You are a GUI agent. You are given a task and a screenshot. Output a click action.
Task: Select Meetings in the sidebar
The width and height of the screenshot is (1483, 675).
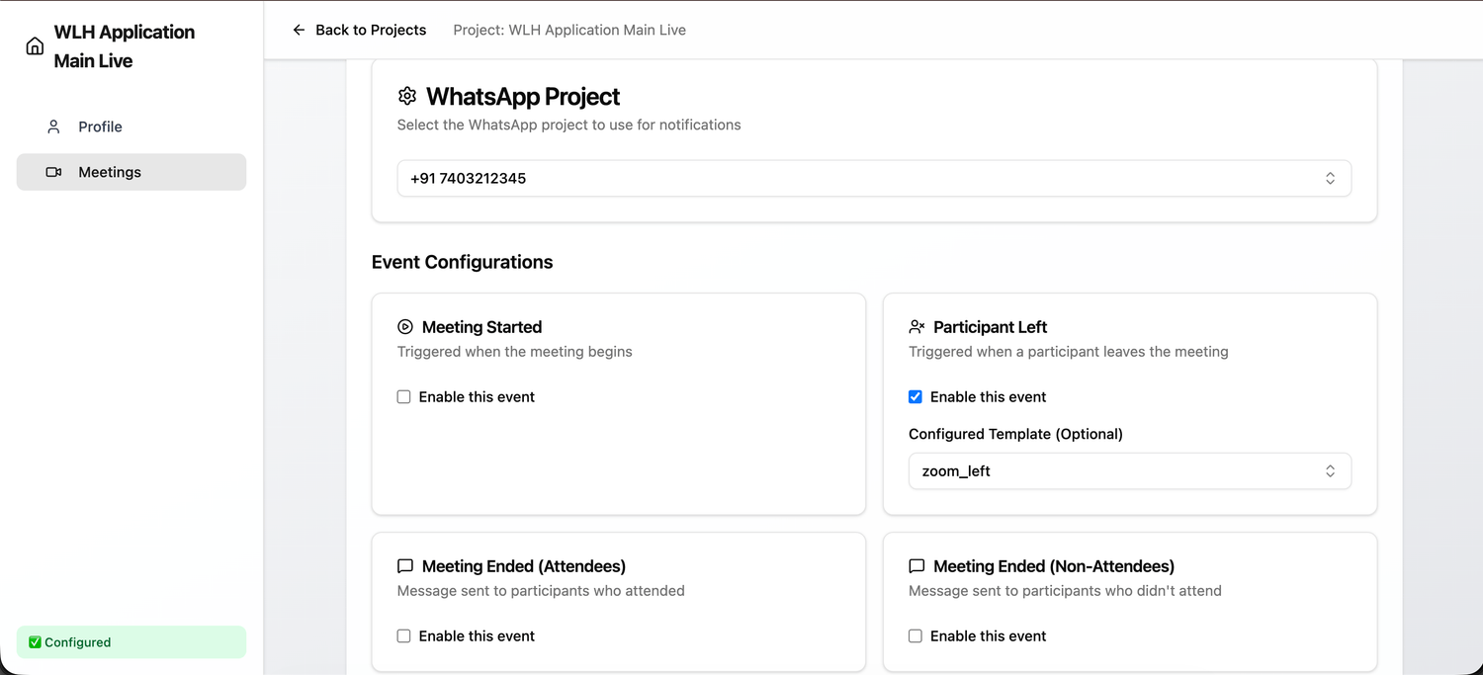[110, 172]
